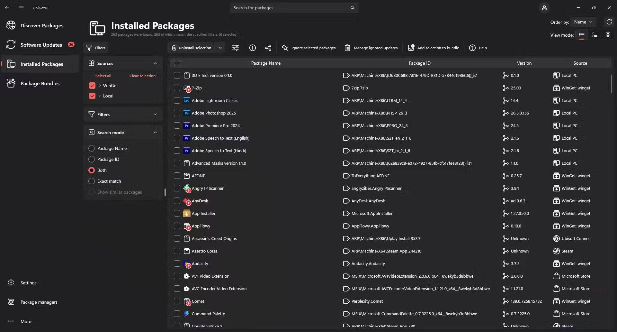Open the Order by Name dropdown
The image size is (617, 332).
[583, 22]
